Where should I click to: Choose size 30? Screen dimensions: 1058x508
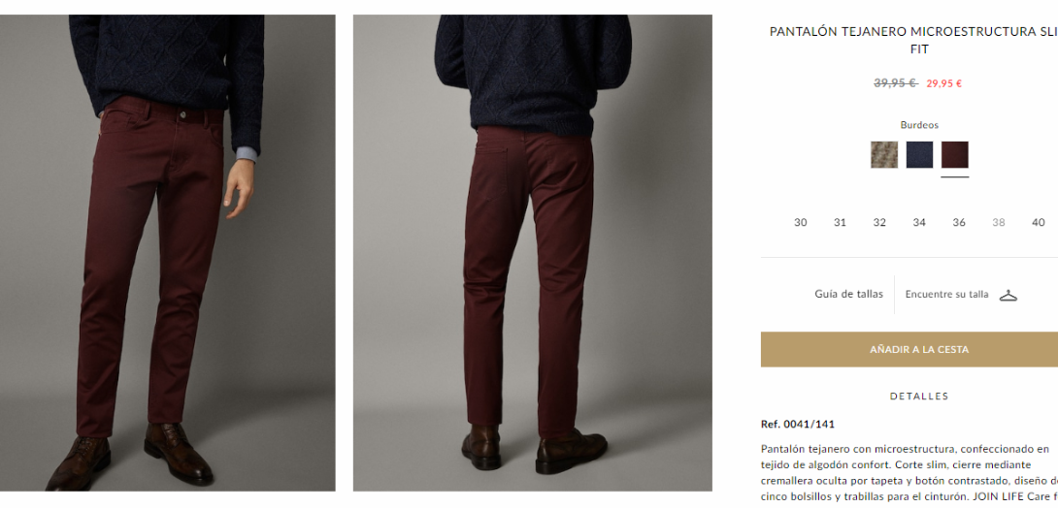point(800,222)
